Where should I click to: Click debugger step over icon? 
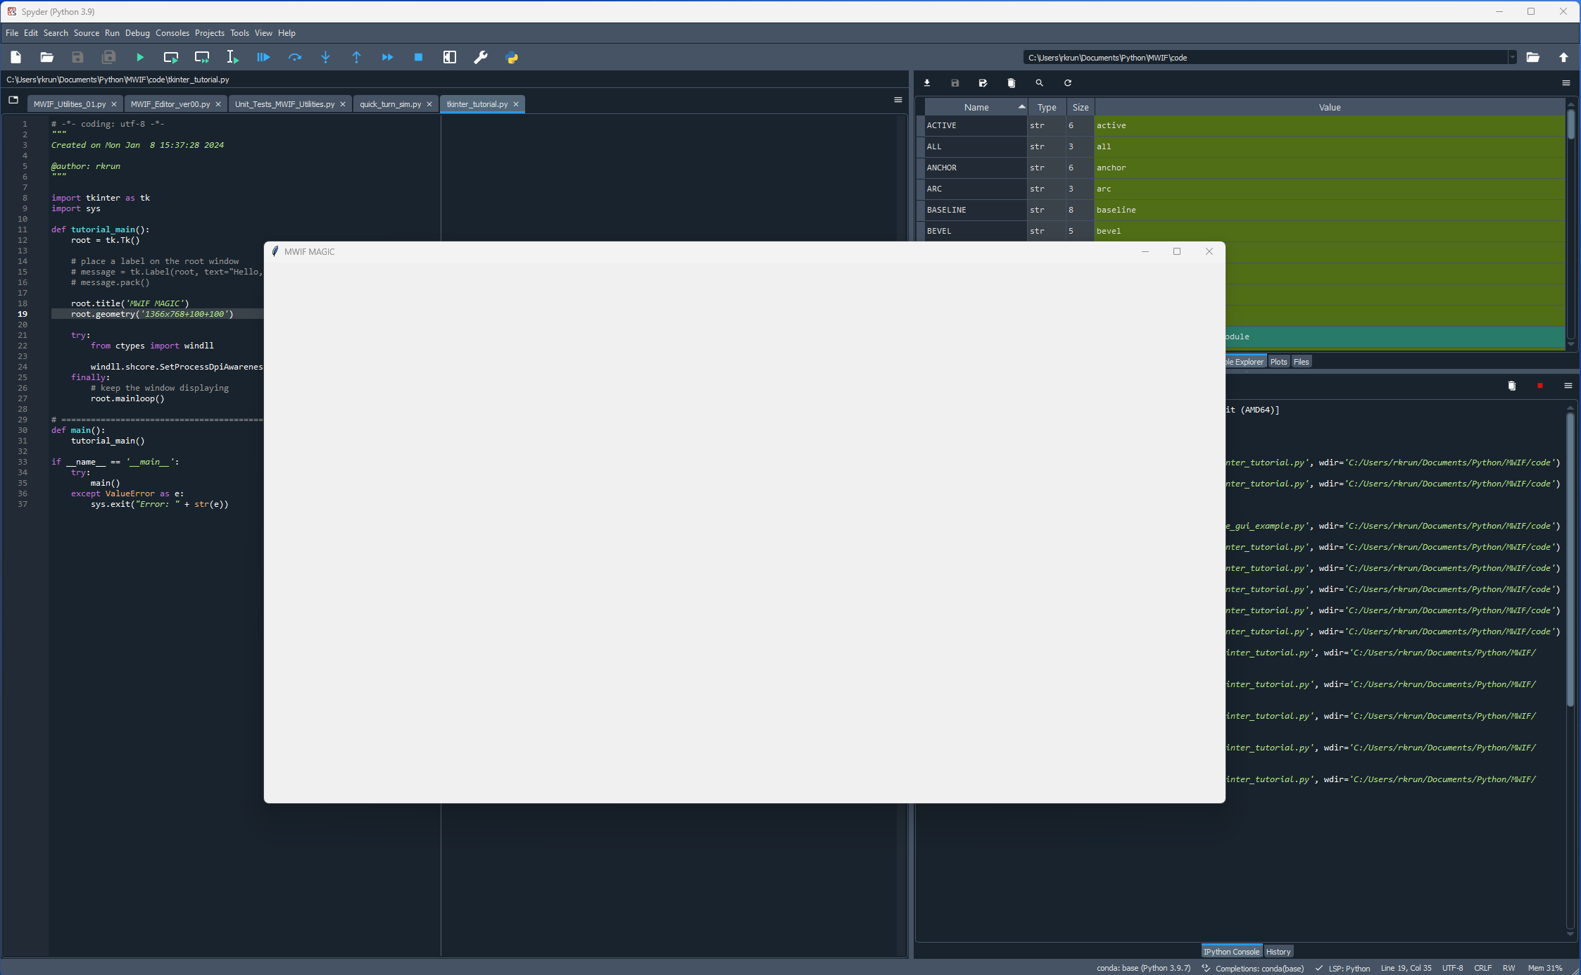pos(294,57)
